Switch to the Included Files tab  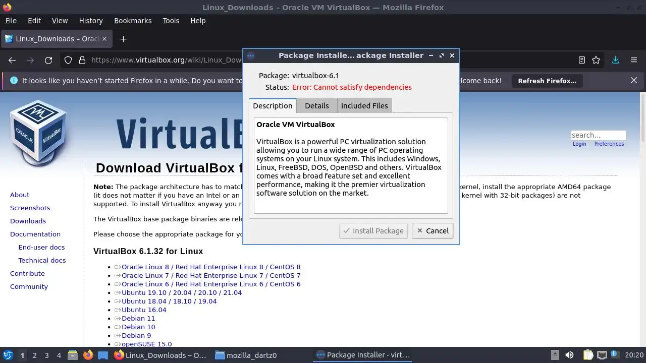point(364,105)
